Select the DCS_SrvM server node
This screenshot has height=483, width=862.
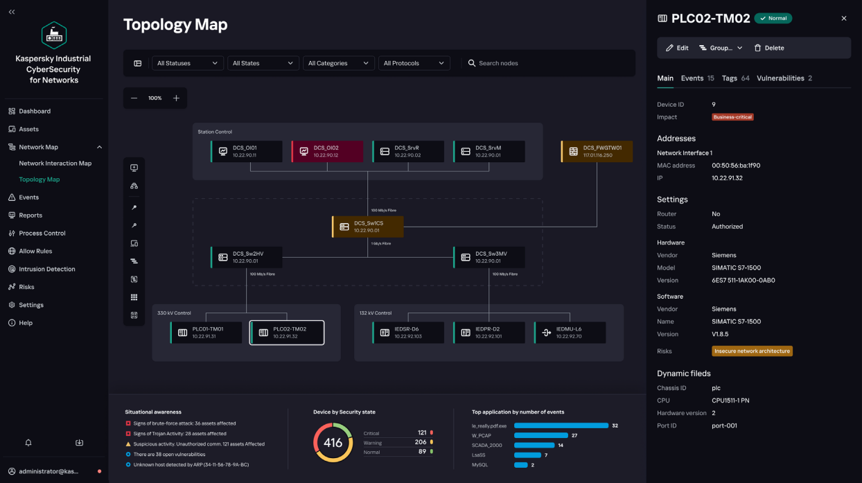pyautogui.click(x=489, y=151)
